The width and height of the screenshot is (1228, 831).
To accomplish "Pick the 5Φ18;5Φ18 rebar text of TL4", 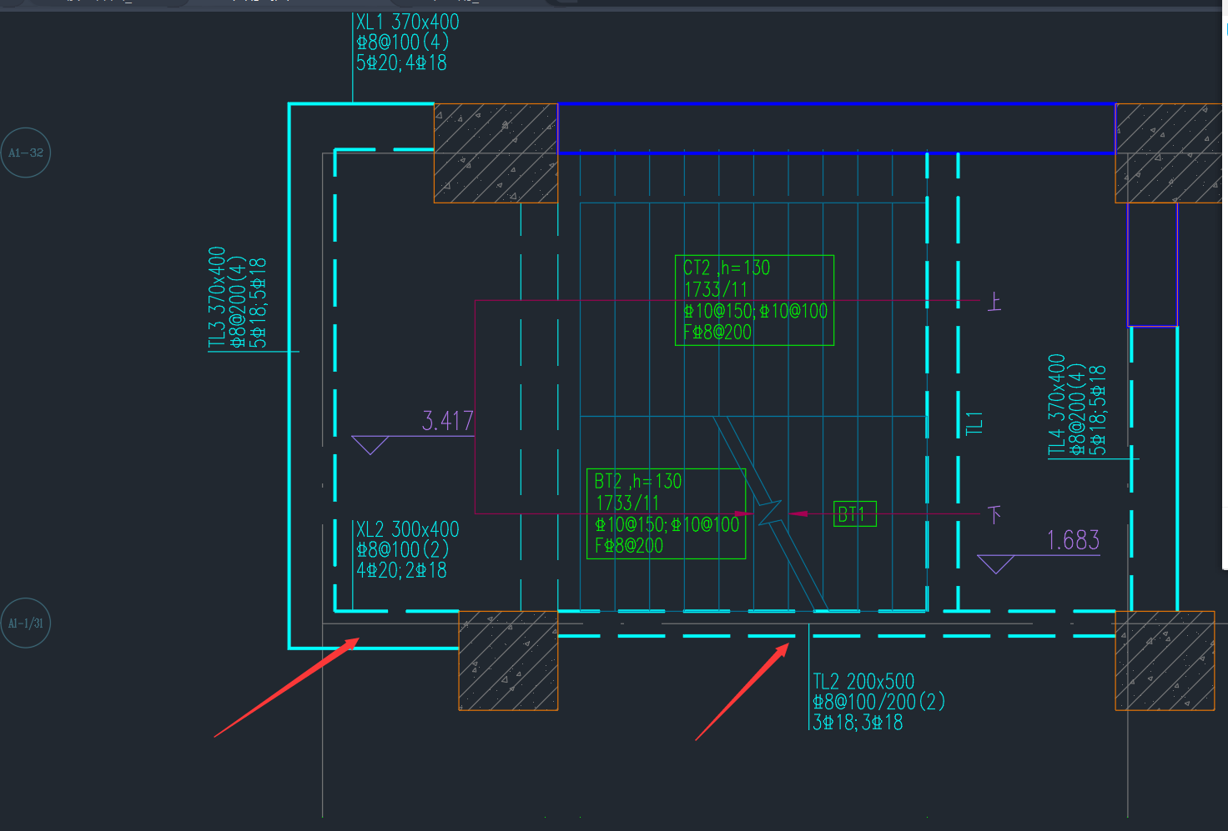I will (x=1099, y=410).
